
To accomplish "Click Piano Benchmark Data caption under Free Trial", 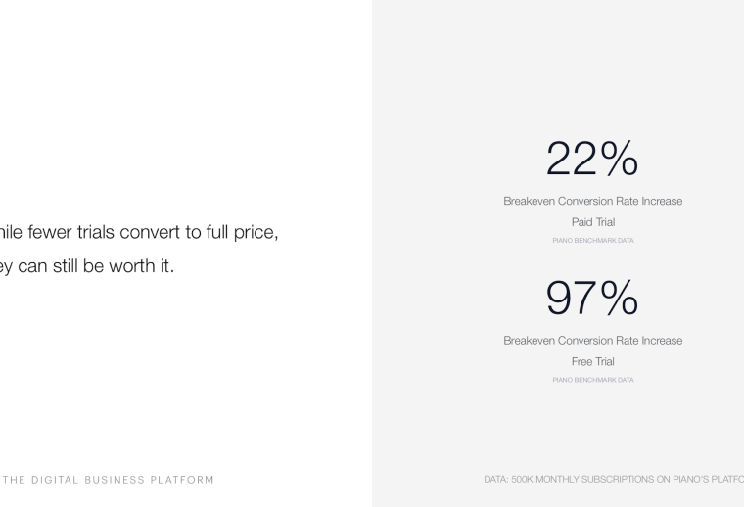I will (592, 380).
